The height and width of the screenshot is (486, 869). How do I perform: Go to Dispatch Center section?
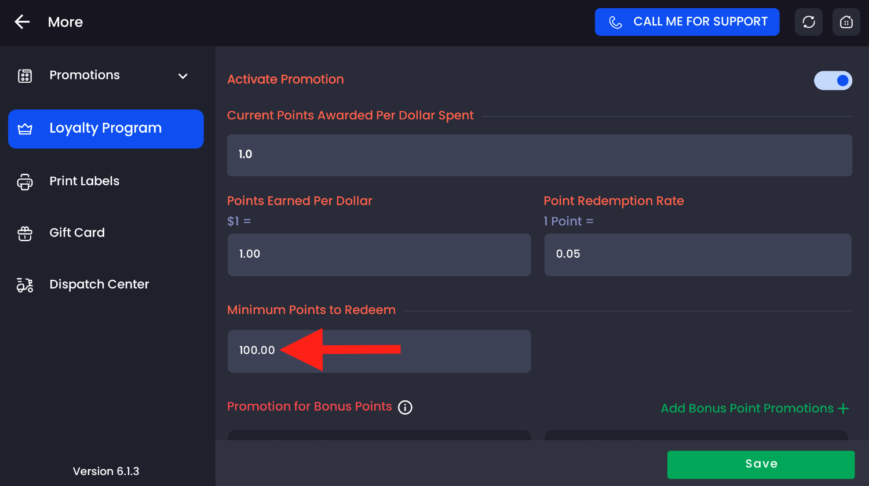(99, 284)
